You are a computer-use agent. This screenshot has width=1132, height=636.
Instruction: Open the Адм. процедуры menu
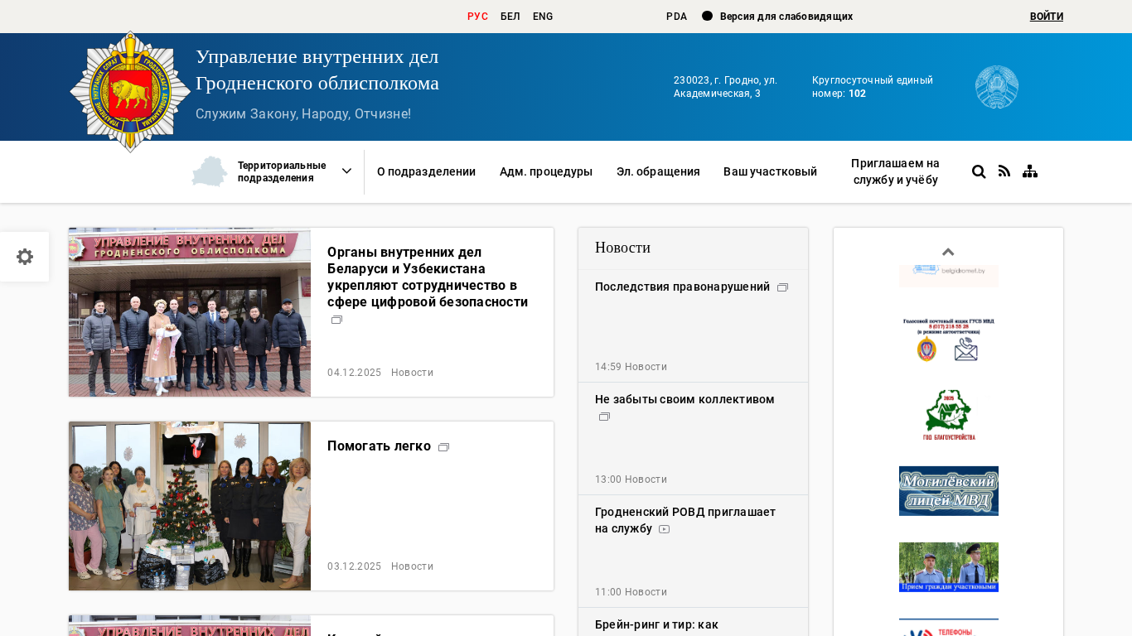coord(546,171)
